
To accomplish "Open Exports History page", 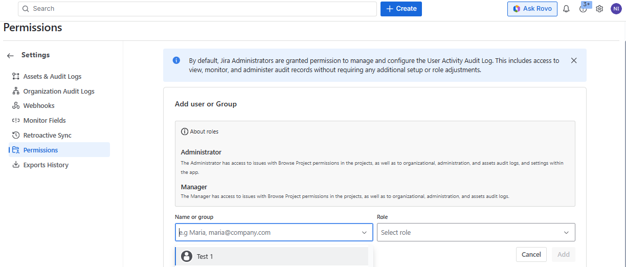I will click(59, 165).
